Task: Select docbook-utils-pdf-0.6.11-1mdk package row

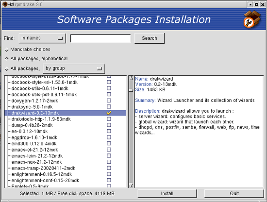Action: pos(66,95)
